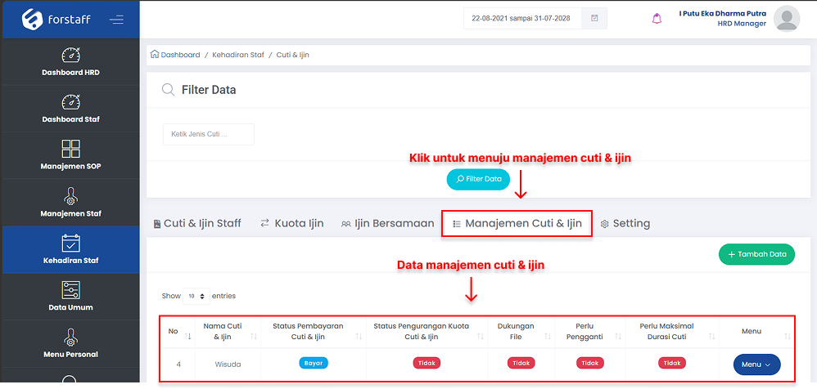Click Kehadiran Staf breadcrumb

click(238, 55)
